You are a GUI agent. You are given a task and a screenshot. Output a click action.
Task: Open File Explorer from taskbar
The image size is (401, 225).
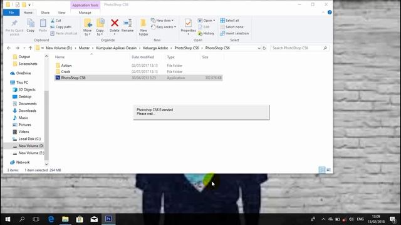coord(65,219)
